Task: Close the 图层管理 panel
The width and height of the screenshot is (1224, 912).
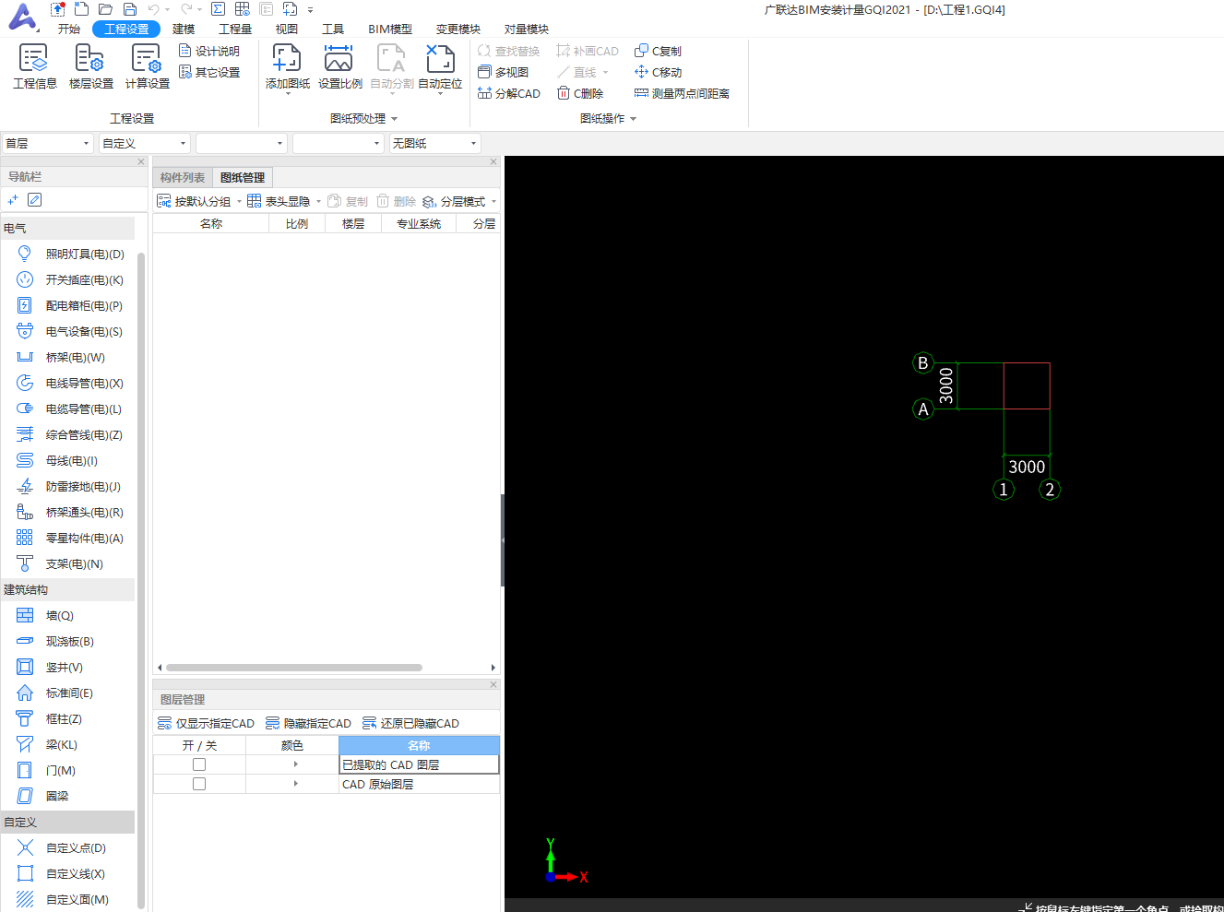Action: 493,684
